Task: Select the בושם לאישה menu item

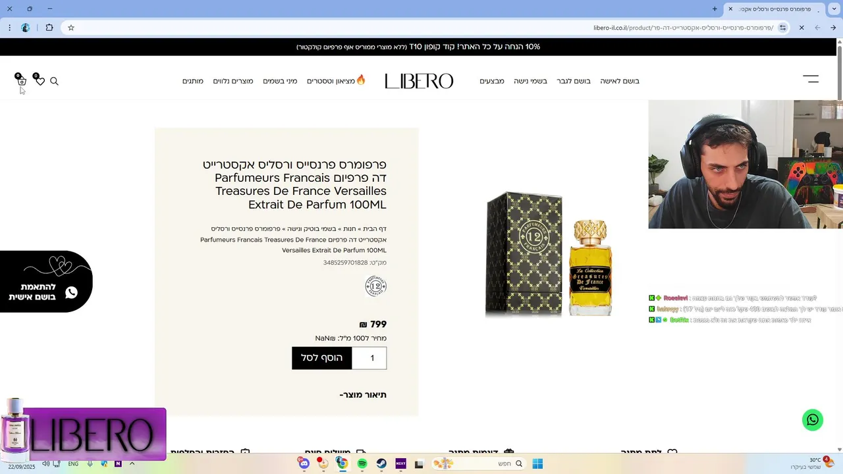Action: 620,81
